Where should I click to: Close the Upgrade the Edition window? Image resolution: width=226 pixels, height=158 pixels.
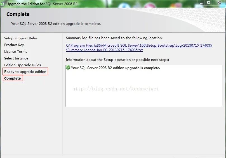[219, 3]
